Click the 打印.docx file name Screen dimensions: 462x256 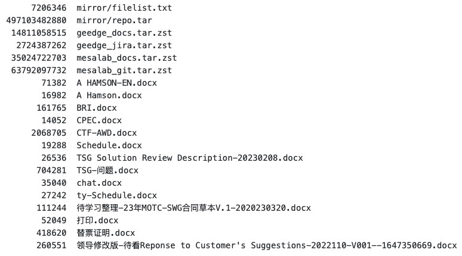[x=97, y=221]
